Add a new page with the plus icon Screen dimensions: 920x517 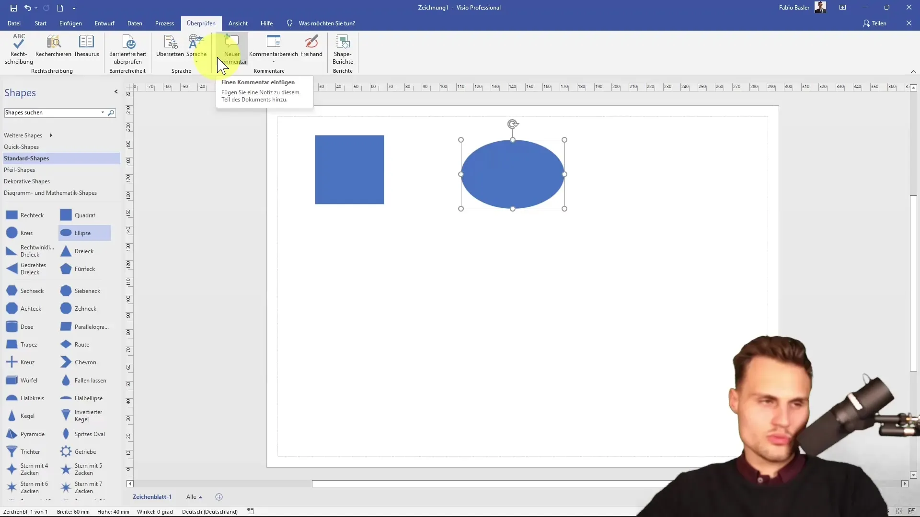click(x=219, y=497)
